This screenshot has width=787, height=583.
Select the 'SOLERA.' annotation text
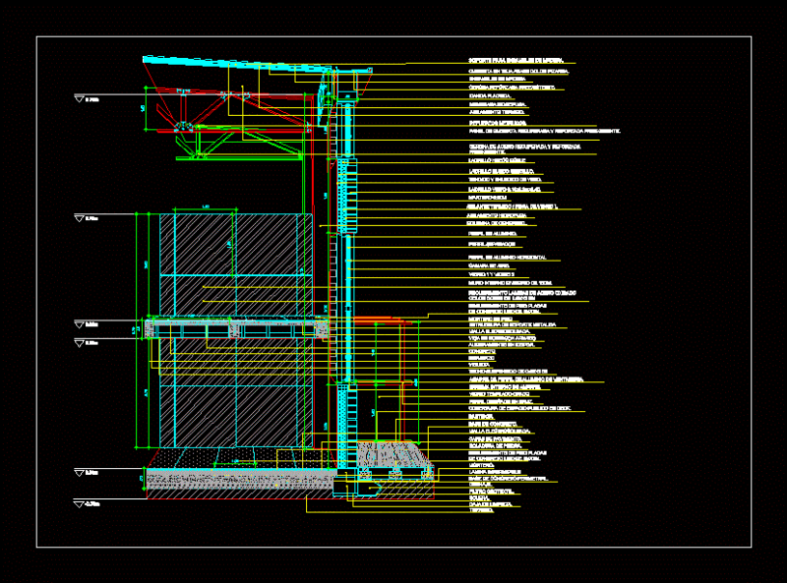pyautogui.click(x=479, y=497)
